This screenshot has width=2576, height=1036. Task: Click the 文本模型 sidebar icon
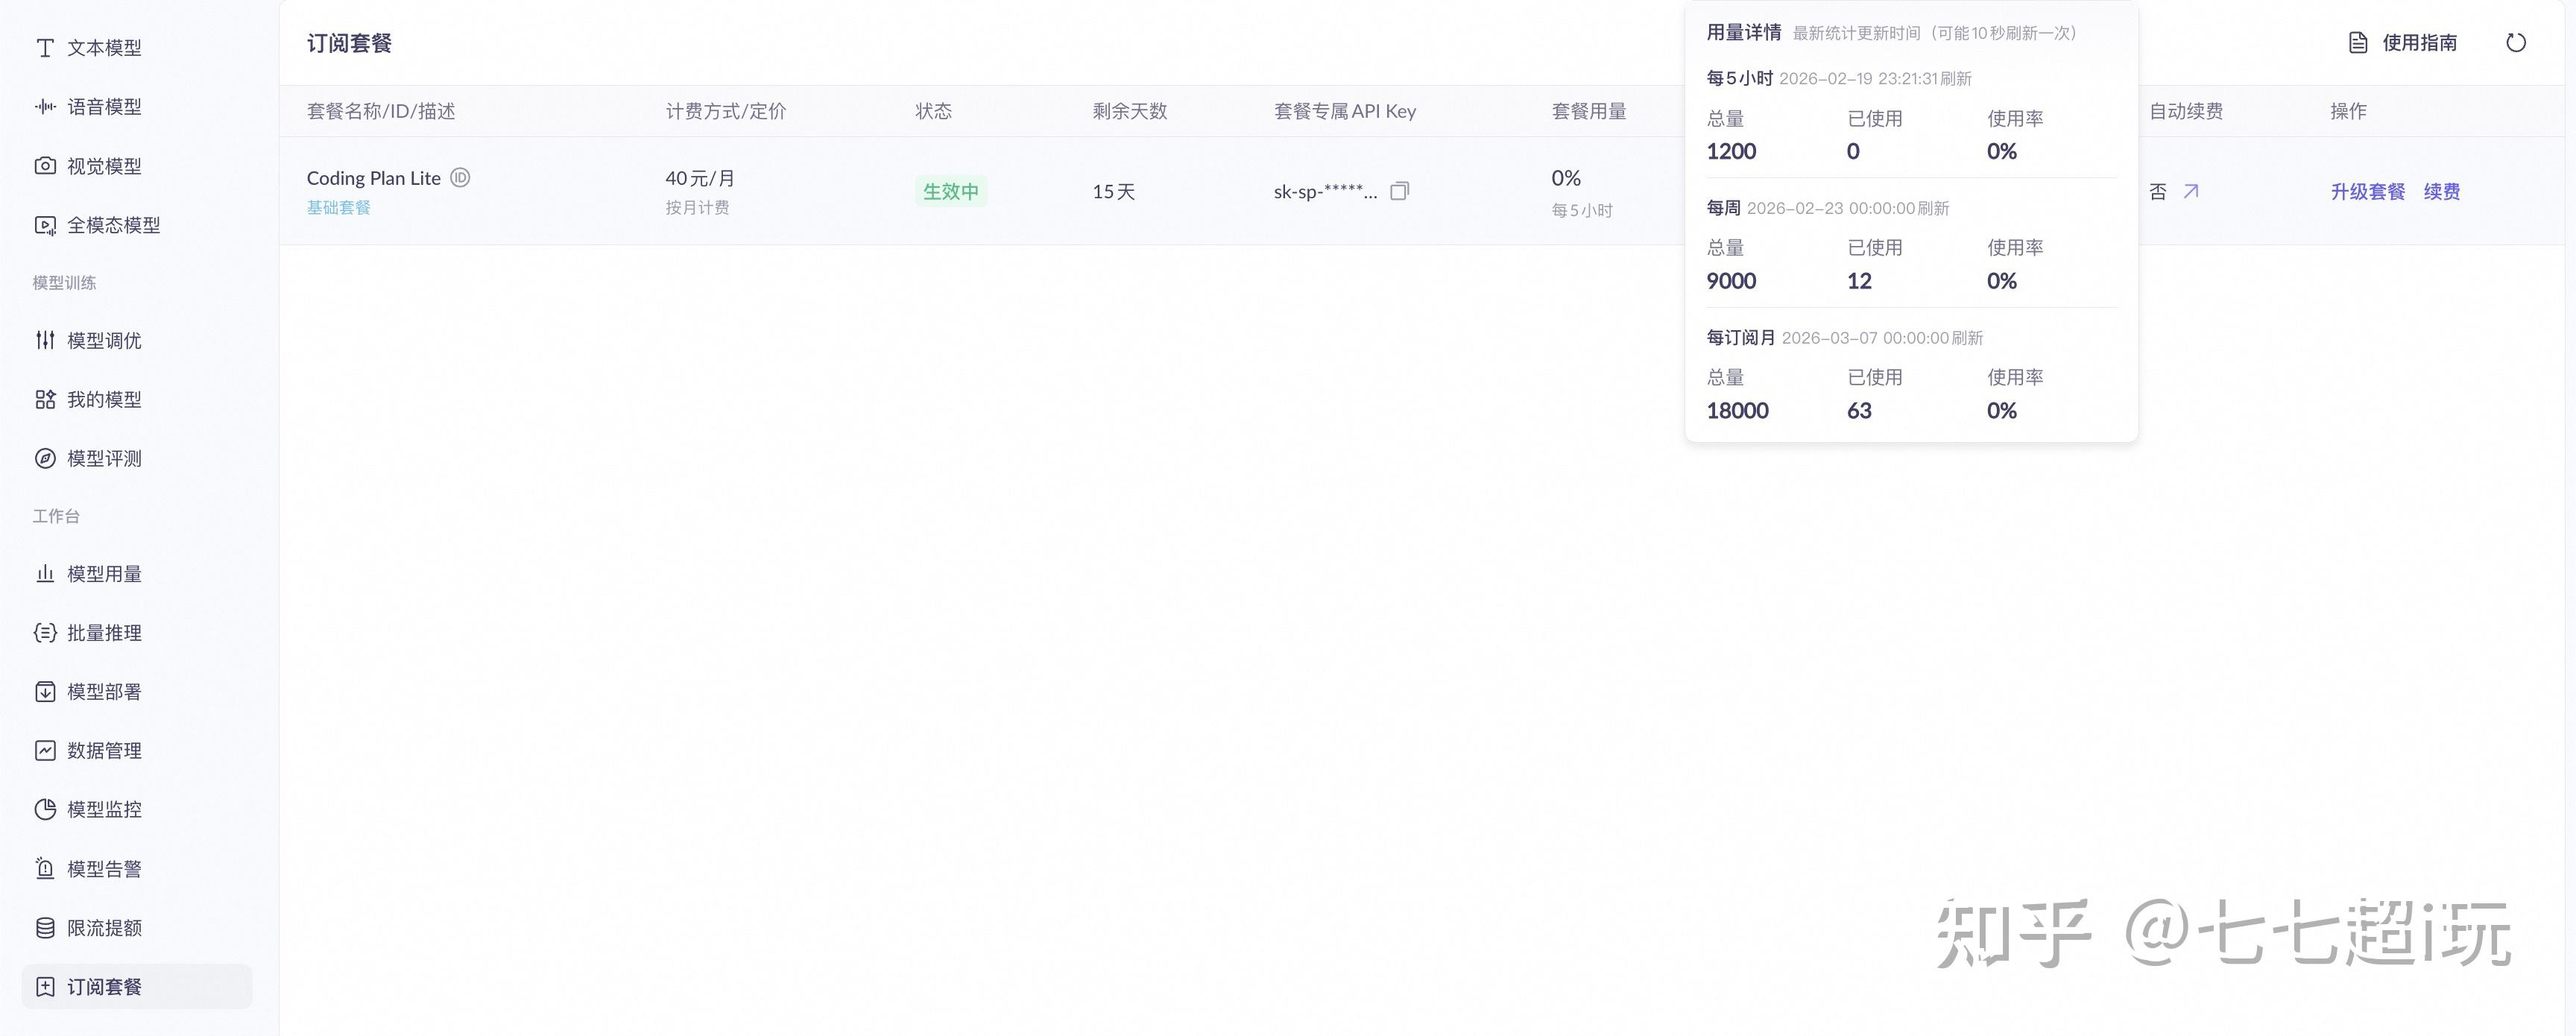45,48
